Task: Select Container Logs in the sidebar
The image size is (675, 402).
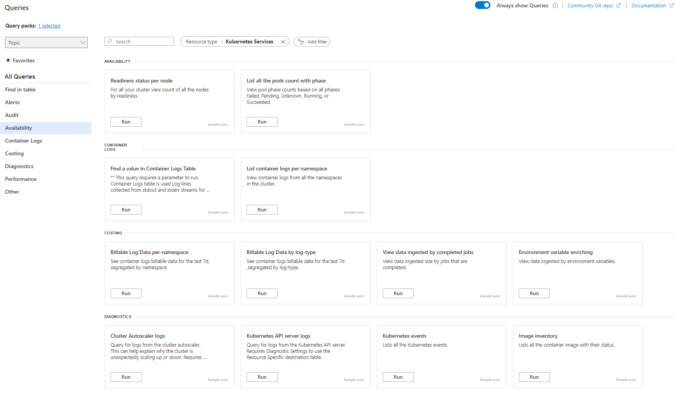Action: coord(24,141)
